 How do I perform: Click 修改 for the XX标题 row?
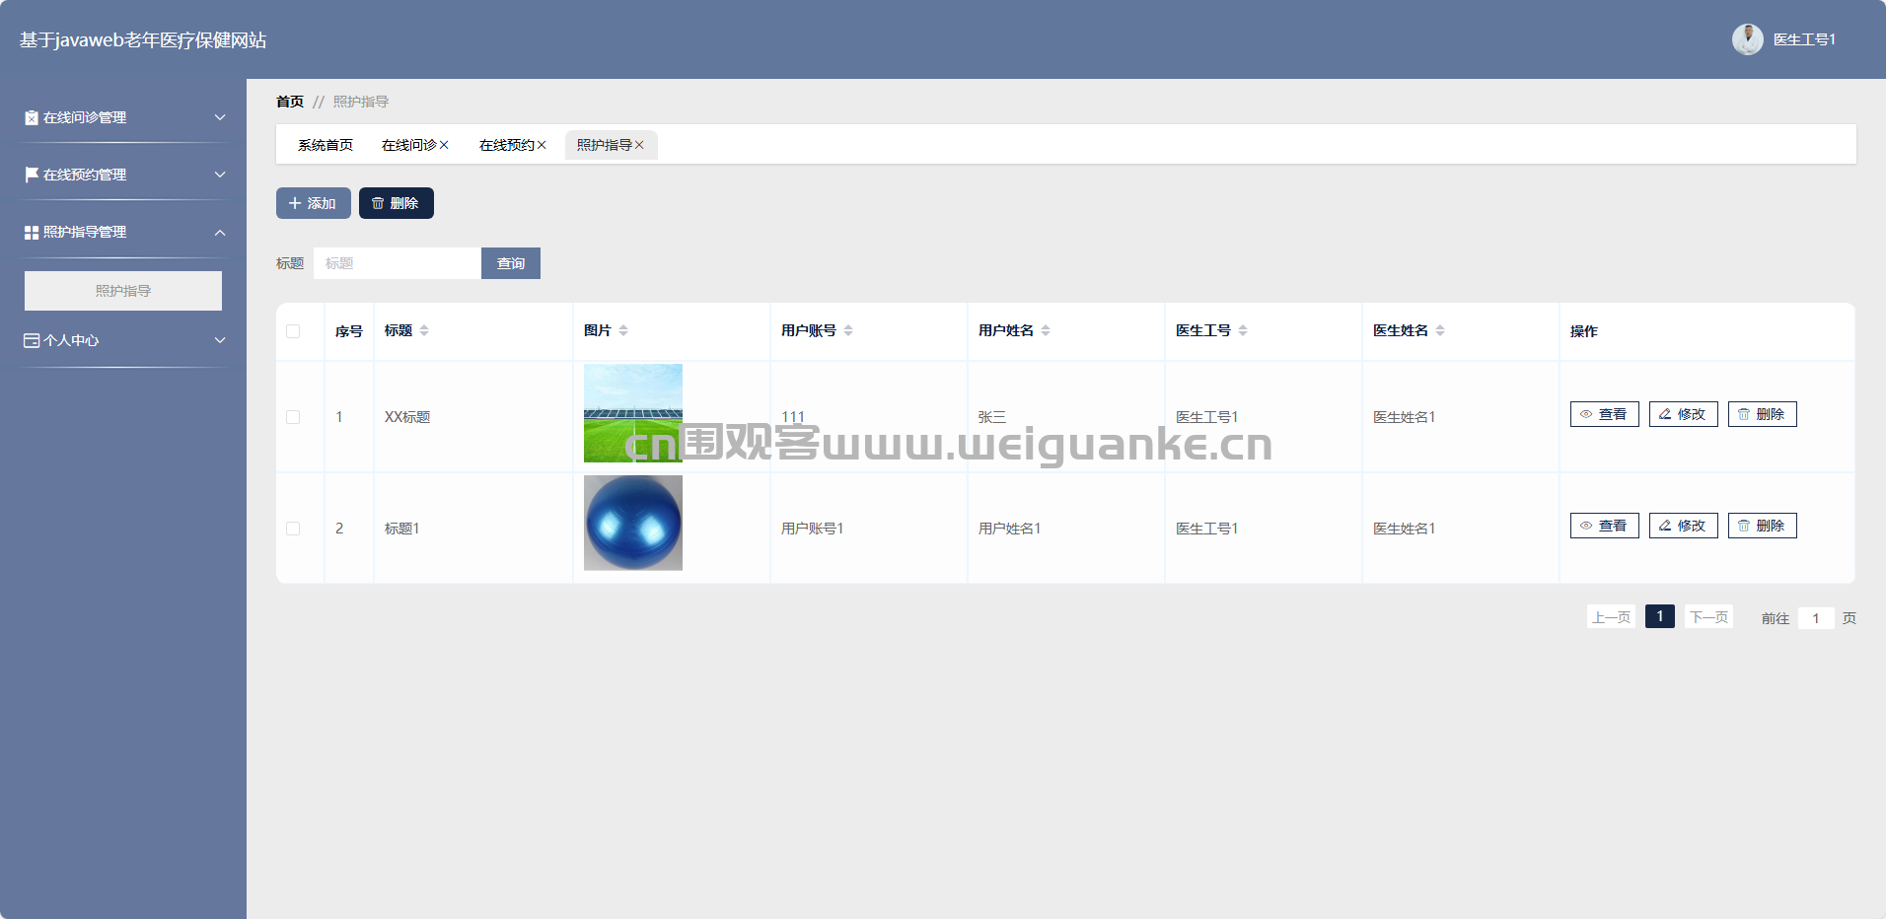coord(1684,414)
